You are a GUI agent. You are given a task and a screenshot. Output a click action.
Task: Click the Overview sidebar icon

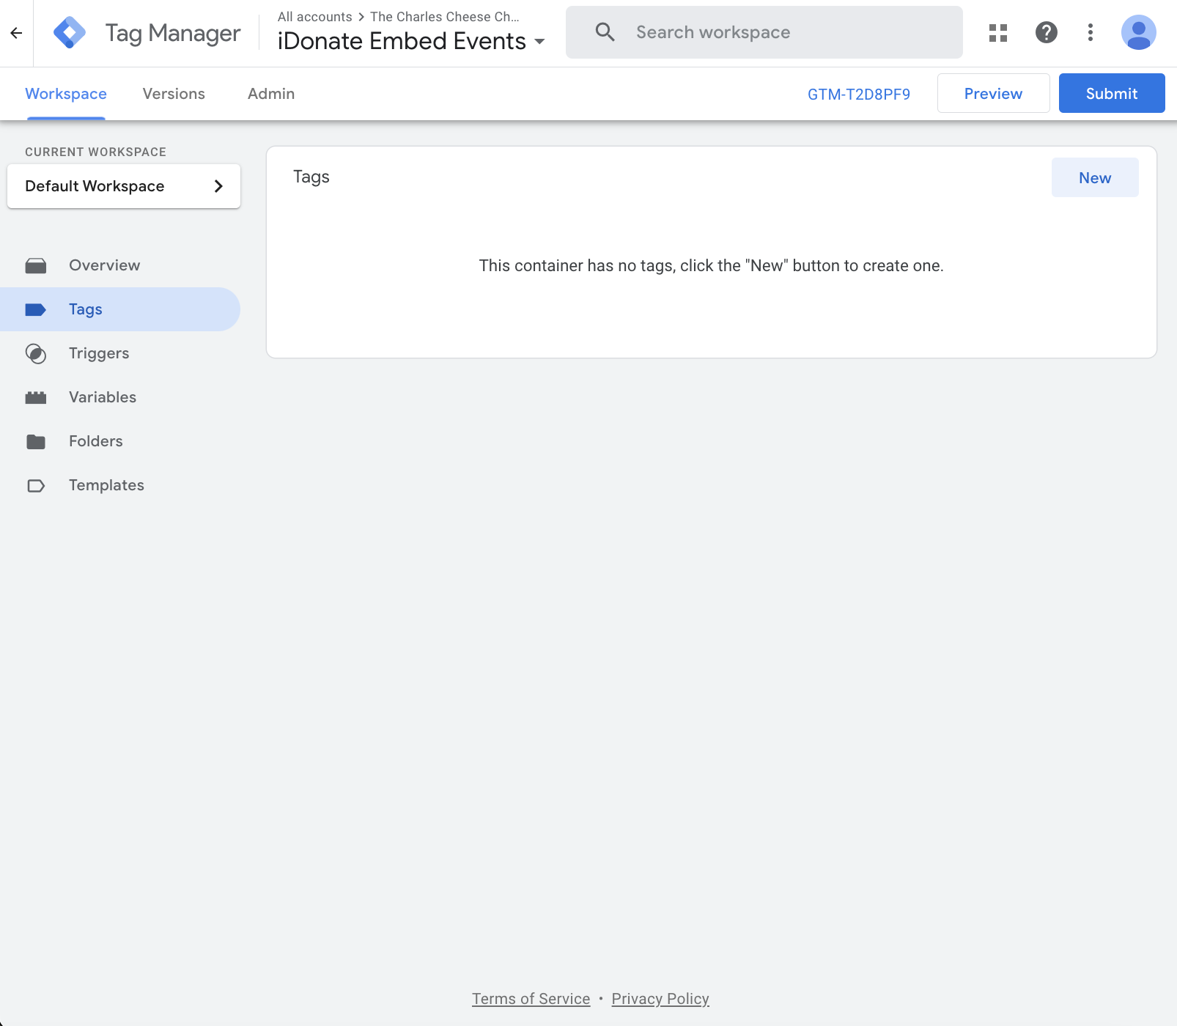click(x=36, y=265)
